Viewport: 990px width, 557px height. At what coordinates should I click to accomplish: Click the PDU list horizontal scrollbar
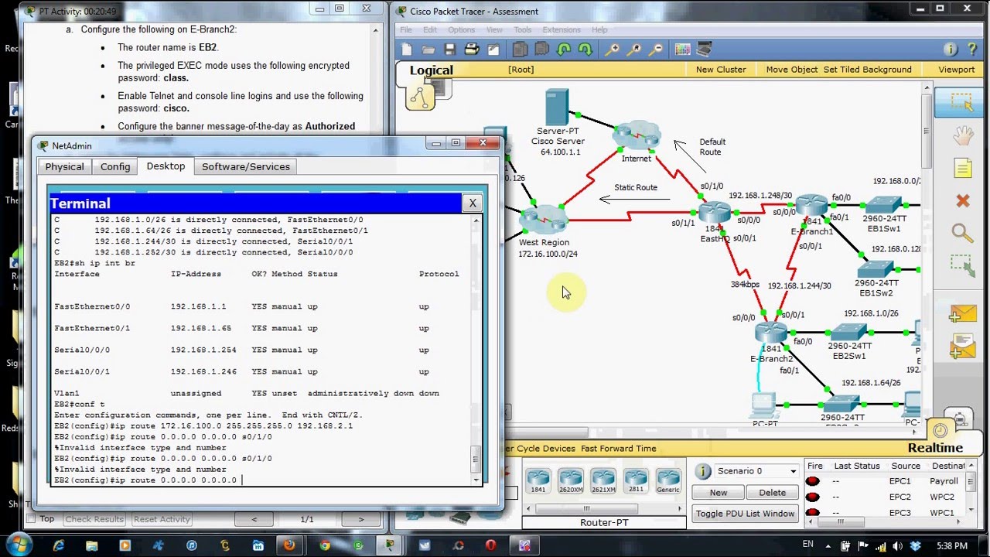[x=839, y=522]
